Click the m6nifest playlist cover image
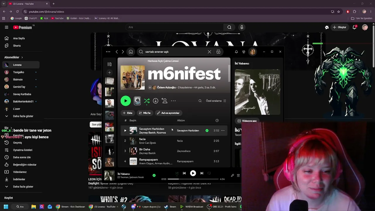375x211 pixels. 133,77
